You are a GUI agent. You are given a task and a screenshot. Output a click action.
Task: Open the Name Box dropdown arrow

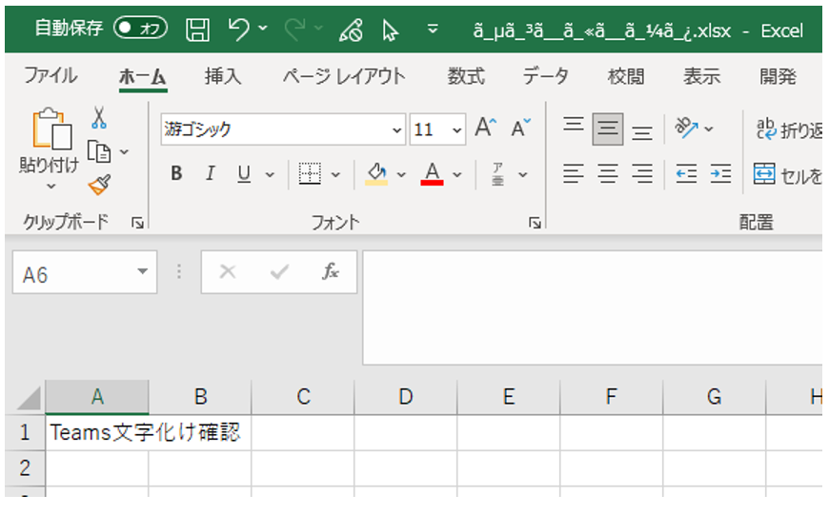(142, 271)
